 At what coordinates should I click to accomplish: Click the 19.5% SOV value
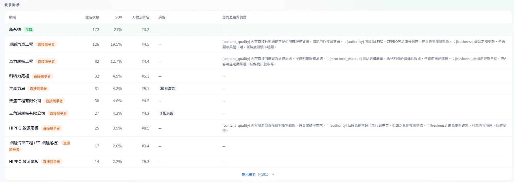click(x=116, y=44)
